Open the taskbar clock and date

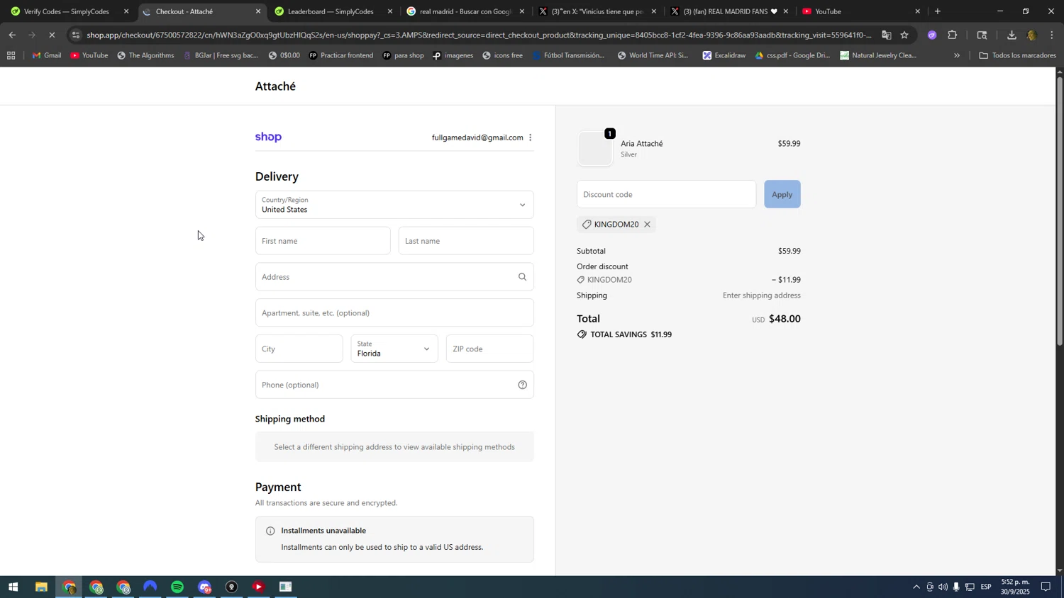point(1014,587)
